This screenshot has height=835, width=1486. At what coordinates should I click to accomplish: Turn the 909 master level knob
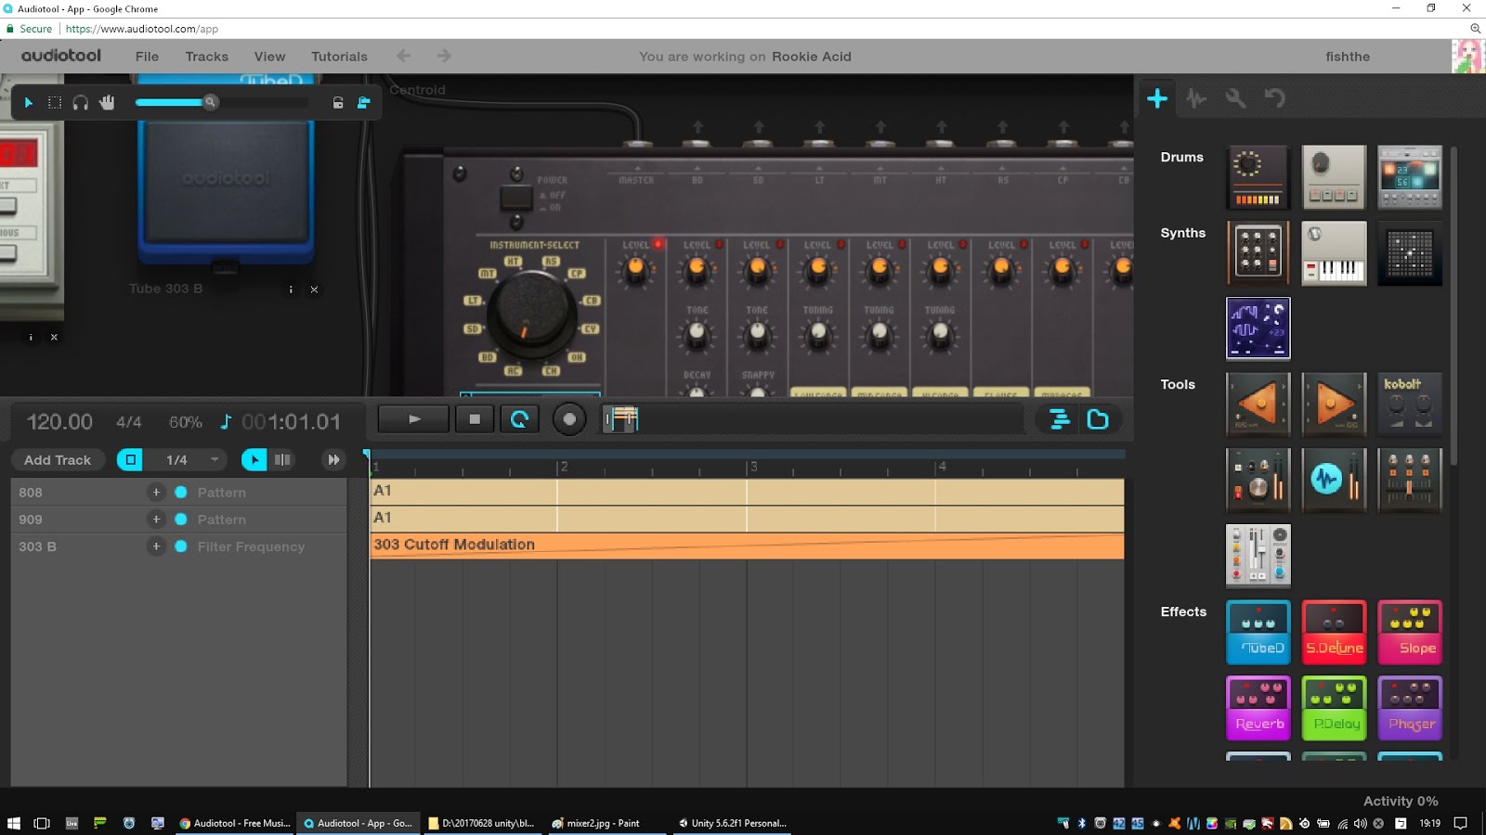point(636,270)
